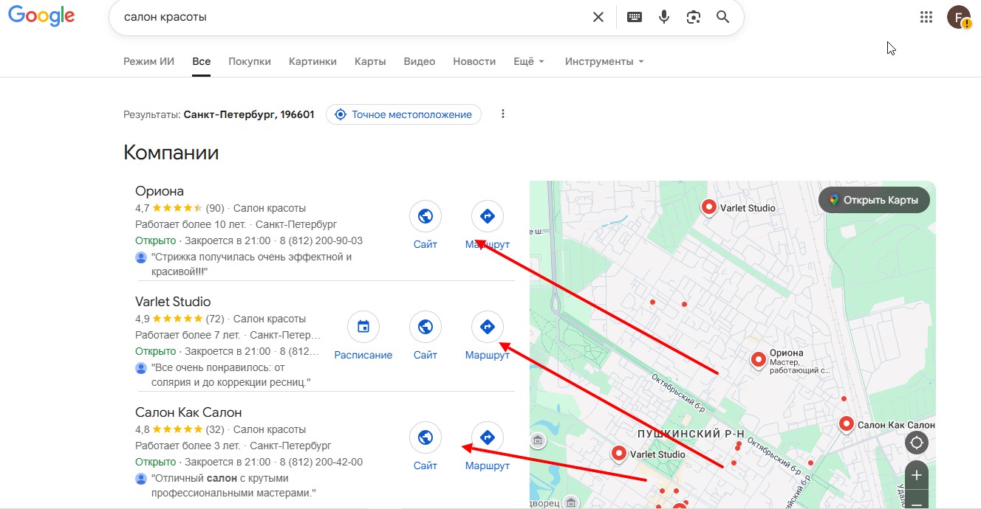This screenshot has width=981, height=509.
Task: Open the on-screen keyboard input tool
Action: coord(635,17)
